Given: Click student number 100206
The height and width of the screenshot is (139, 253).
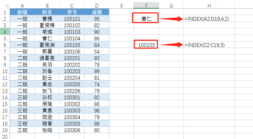Looking at the screenshot, I should click(72, 91).
